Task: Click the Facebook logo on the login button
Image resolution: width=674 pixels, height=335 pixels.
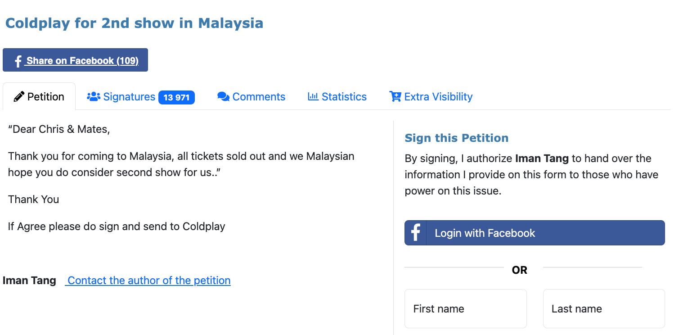Action: click(415, 233)
